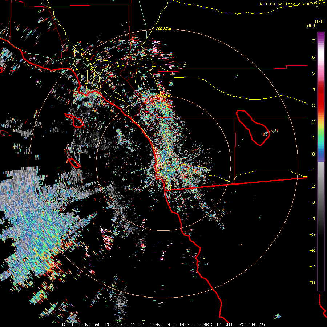Click the 0.5 DEG elevation text in caption
Viewport: 327px width, 327px height.
click(178, 324)
